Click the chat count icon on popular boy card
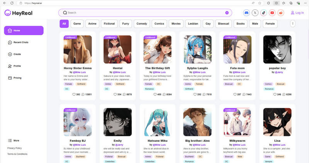 point(284,94)
